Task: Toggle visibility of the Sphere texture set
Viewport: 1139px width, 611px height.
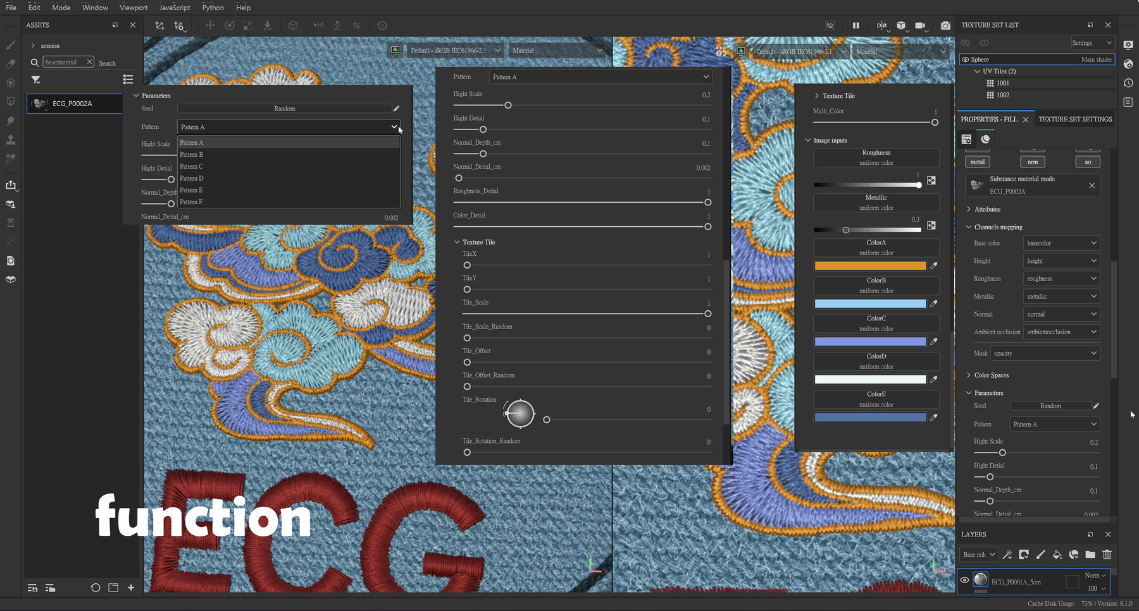Action: point(965,59)
